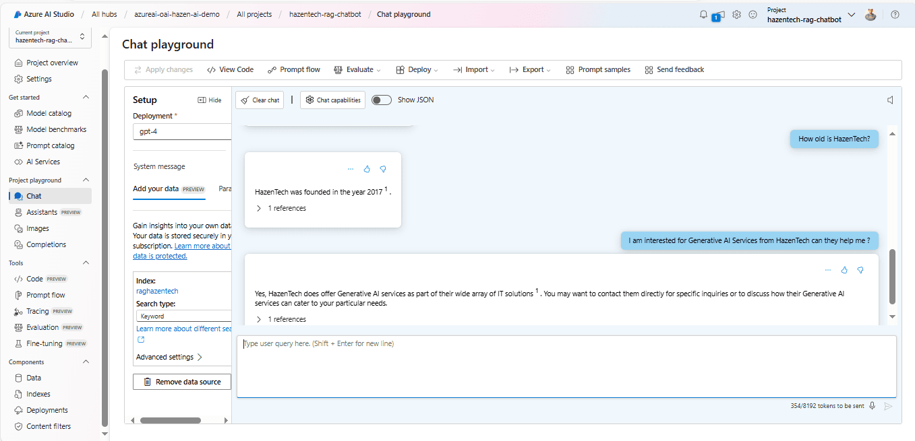915x441 pixels.
Task: Click the Setup panel horizontal scrollbar
Action: [x=170, y=420]
